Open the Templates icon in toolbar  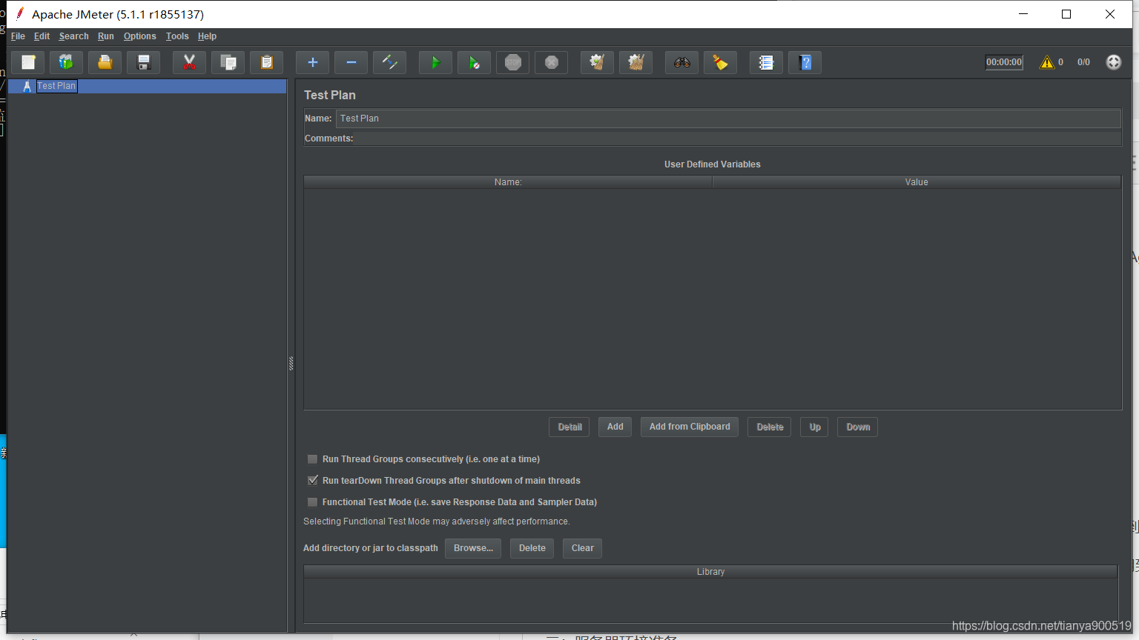(67, 62)
